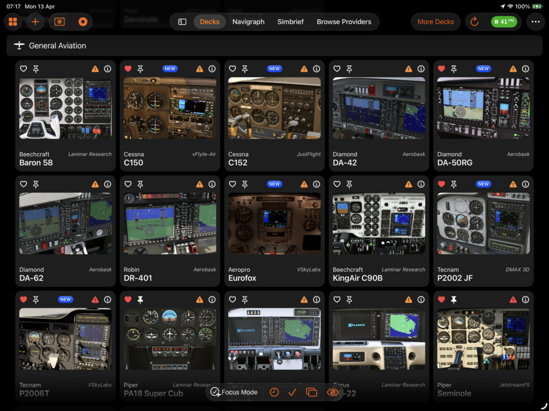Open the KingAir C90B cockpit thumbnail
549x411 pixels.
379,223
